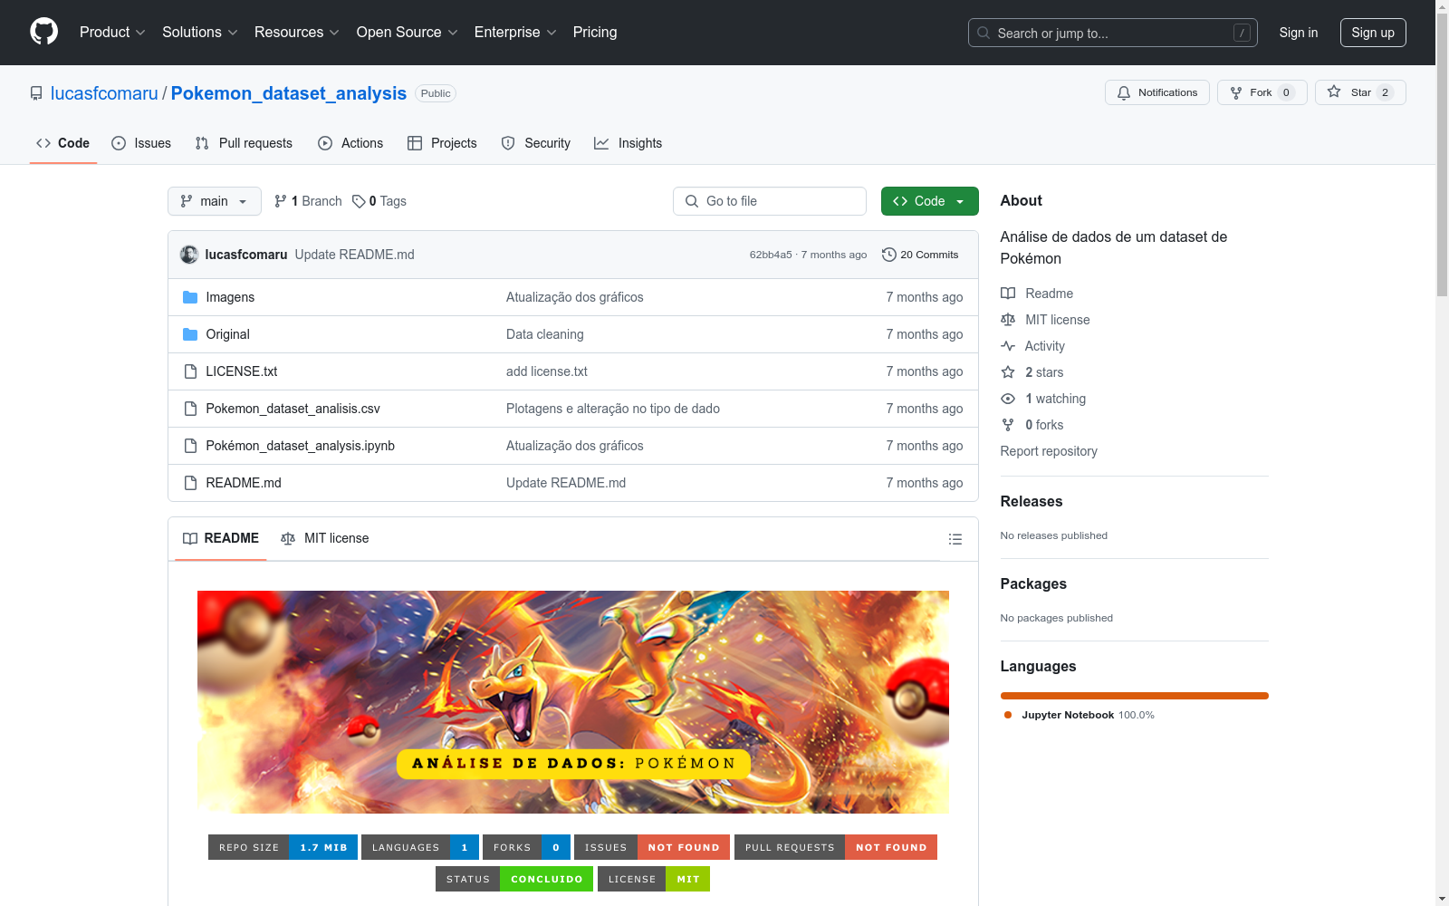Expand the Solutions menu

pyautogui.click(x=199, y=32)
